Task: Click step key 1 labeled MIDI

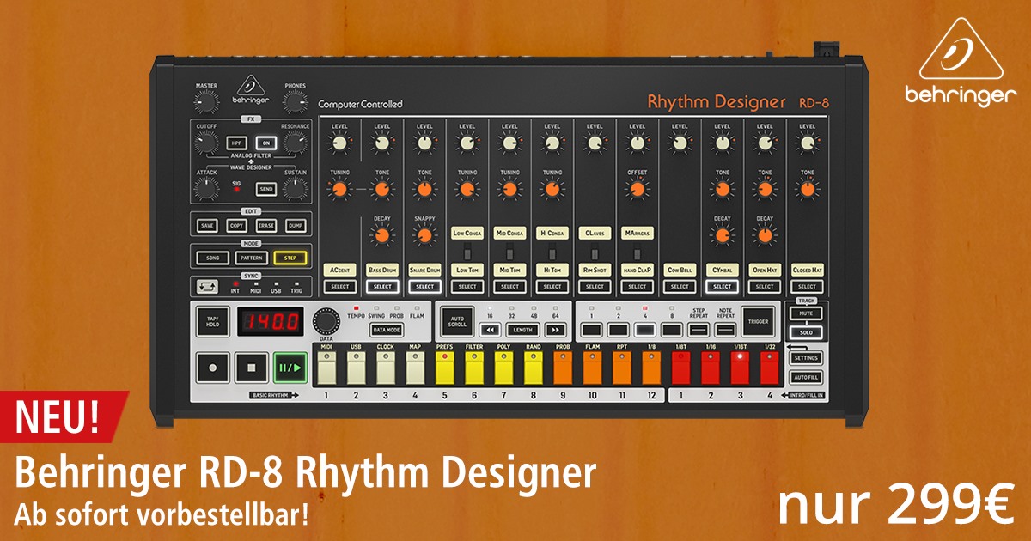Action: pos(326,368)
